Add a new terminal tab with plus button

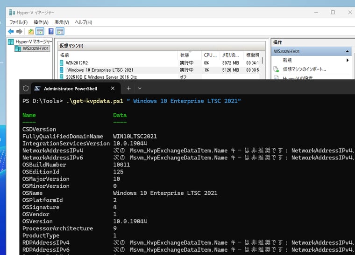pos(129,88)
